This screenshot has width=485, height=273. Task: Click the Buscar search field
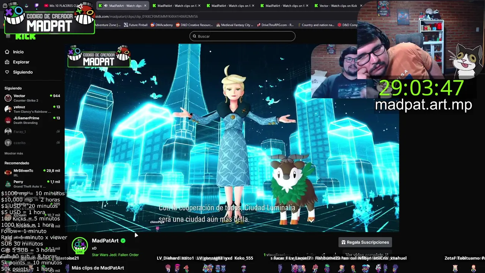[242, 36]
